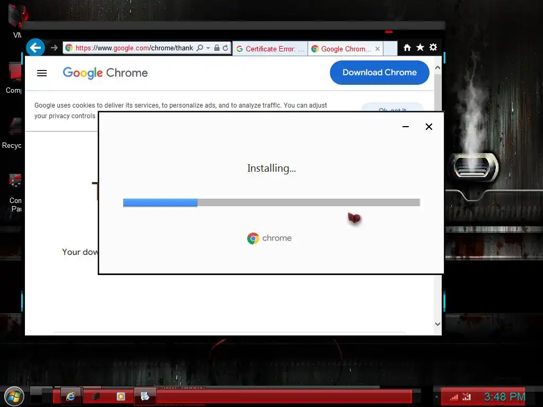Refresh the page with reload icon
This screenshot has width=543, height=407.
225,48
